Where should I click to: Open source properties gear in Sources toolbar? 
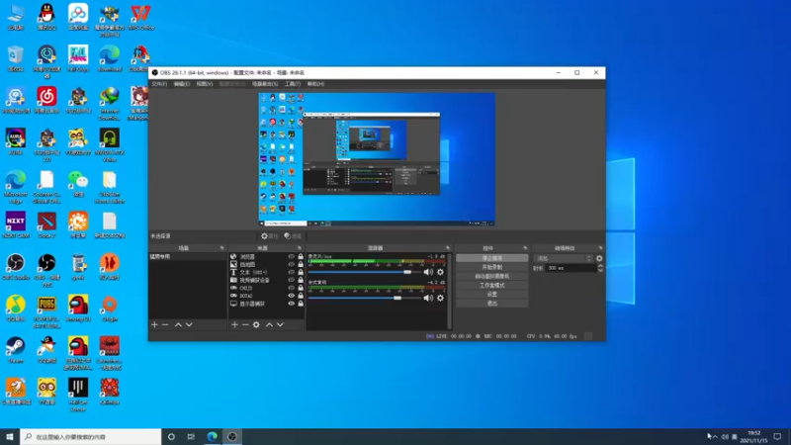point(256,325)
